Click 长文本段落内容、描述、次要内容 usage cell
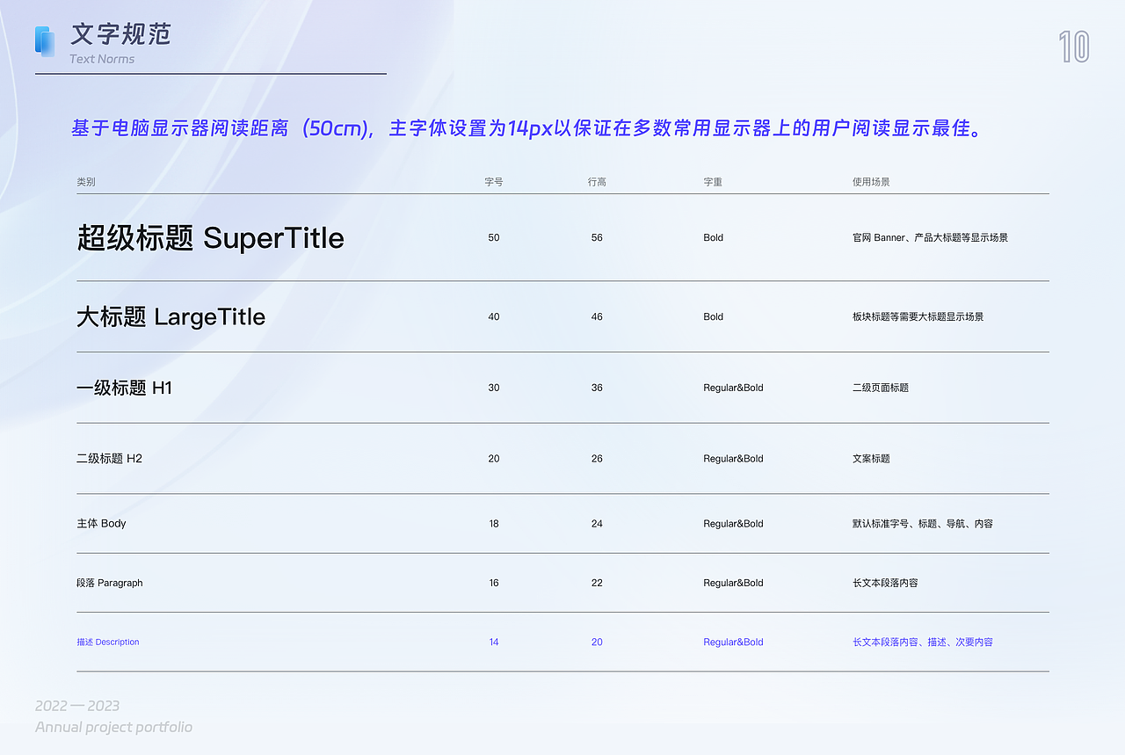1125x755 pixels. [x=922, y=642]
